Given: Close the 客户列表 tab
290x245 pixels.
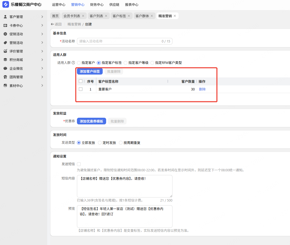Looking at the screenshot, I should (x=106, y=16).
